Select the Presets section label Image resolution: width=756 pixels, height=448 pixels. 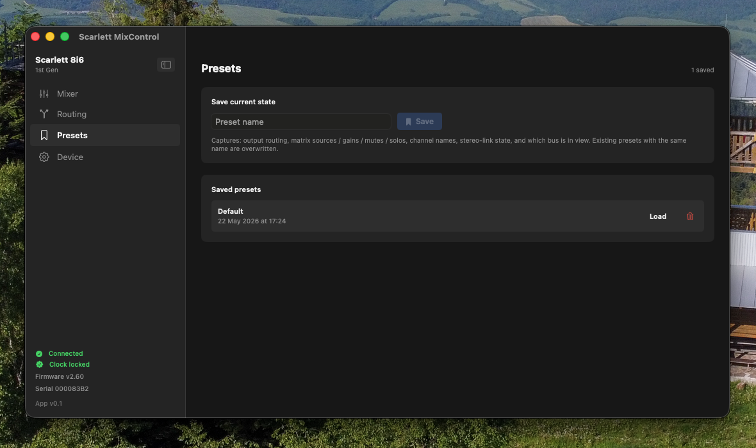click(72, 136)
